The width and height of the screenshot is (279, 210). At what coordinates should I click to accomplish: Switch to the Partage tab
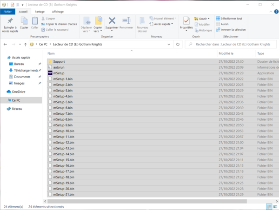(40, 12)
